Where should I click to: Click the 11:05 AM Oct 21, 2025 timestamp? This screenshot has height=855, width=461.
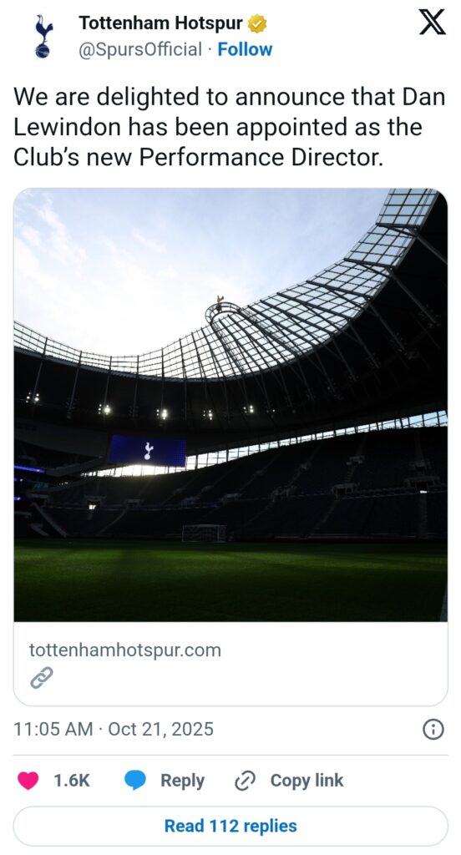pyautogui.click(x=114, y=729)
